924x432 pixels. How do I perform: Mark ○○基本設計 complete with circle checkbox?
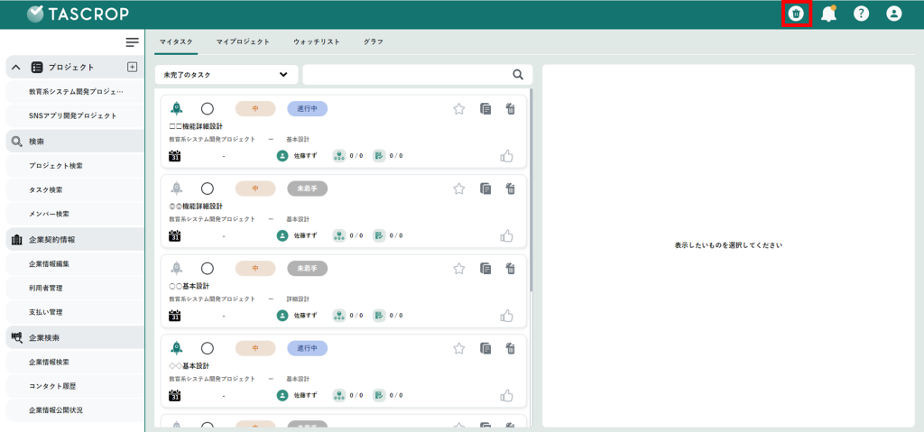pos(208,268)
